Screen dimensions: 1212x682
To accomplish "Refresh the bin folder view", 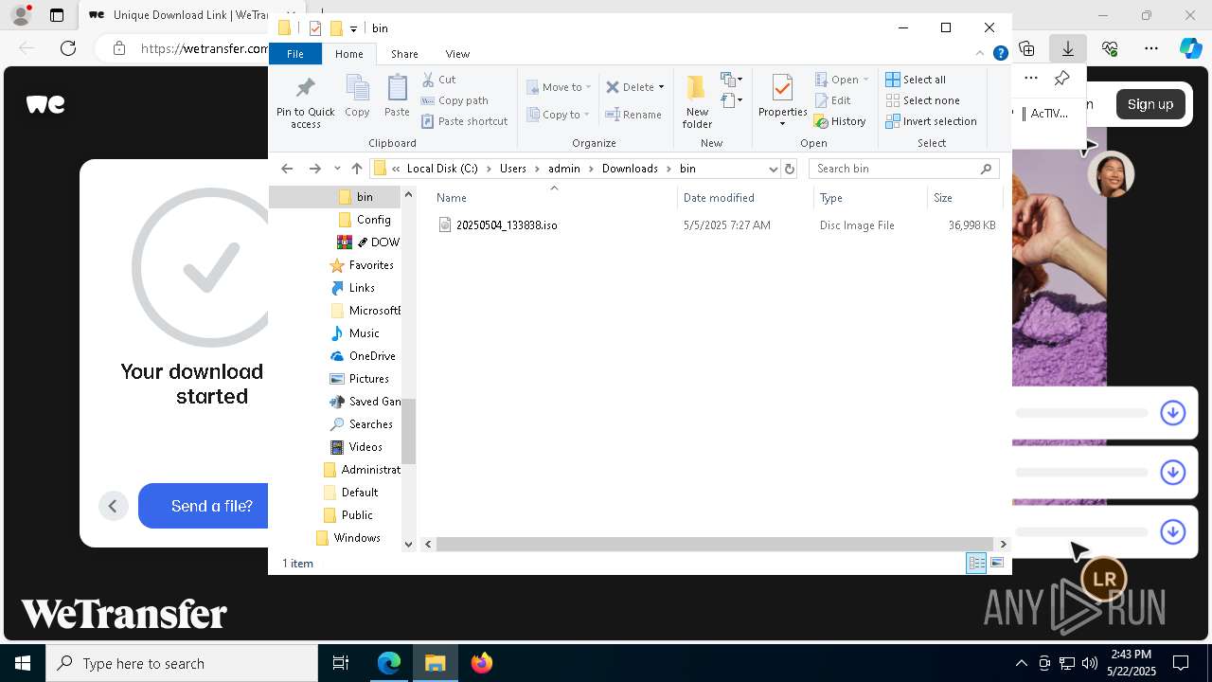I will click(x=790, y=169).
